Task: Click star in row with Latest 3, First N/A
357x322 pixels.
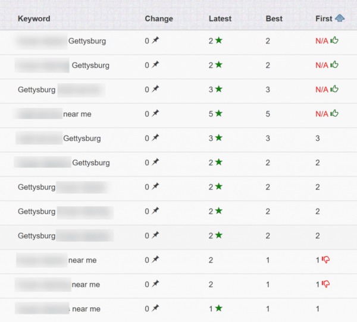Action: (219, 89)
